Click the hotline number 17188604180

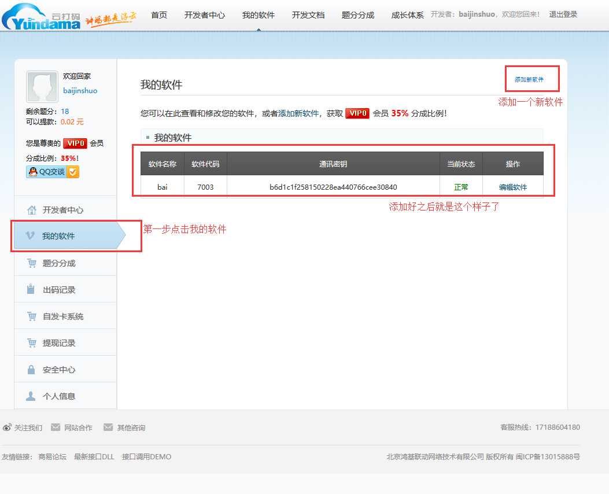tap(558, 427)
